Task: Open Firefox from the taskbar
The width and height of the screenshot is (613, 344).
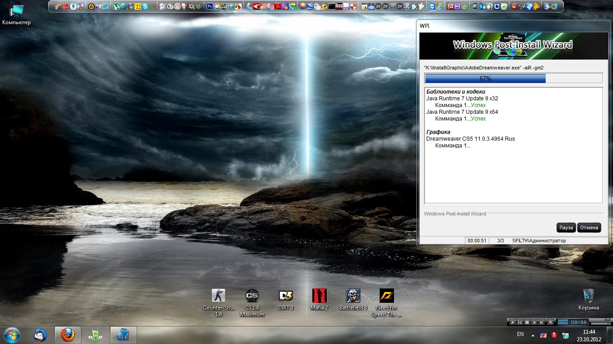Action: (68, 335)
